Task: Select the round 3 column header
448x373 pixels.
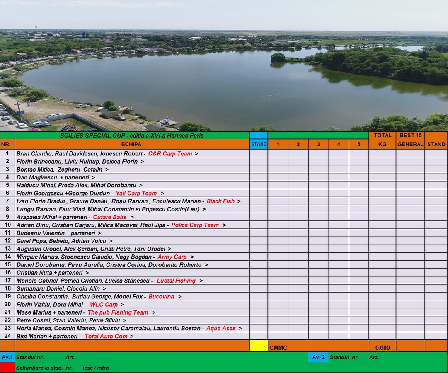Action: click(x=318, y=144)
